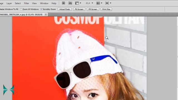
Task: Open the Help menu
Action: click(54, 3)
